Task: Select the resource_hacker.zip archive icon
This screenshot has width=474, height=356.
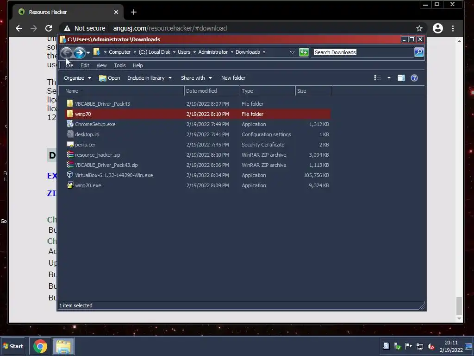Action: (70, 155)
